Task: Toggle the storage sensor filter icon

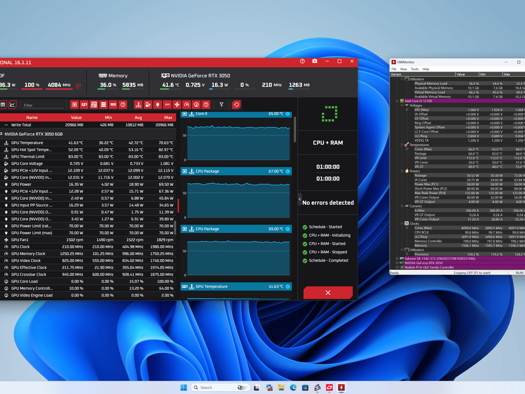Action: tap(104, 105)
